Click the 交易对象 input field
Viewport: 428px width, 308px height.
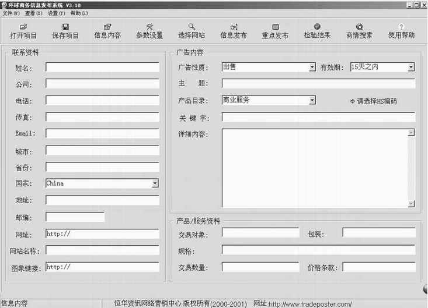tap(260, 233)
